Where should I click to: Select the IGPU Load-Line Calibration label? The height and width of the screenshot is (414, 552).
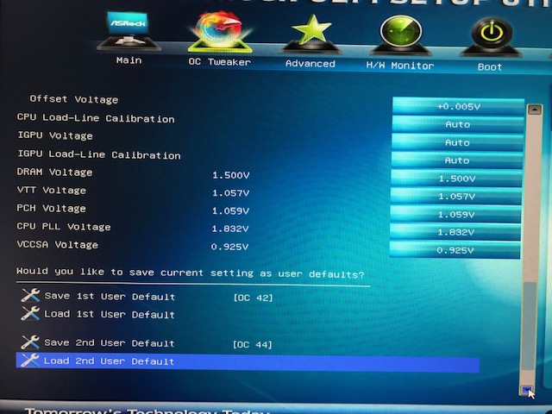[99, 154]
